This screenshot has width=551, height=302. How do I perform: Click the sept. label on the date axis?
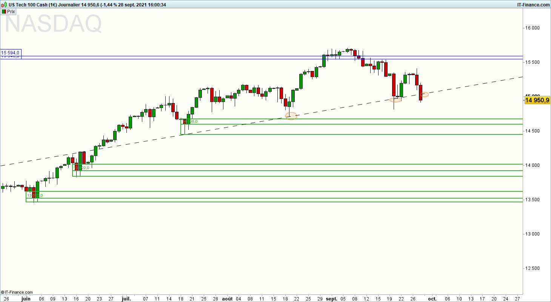tap(331, 299)
